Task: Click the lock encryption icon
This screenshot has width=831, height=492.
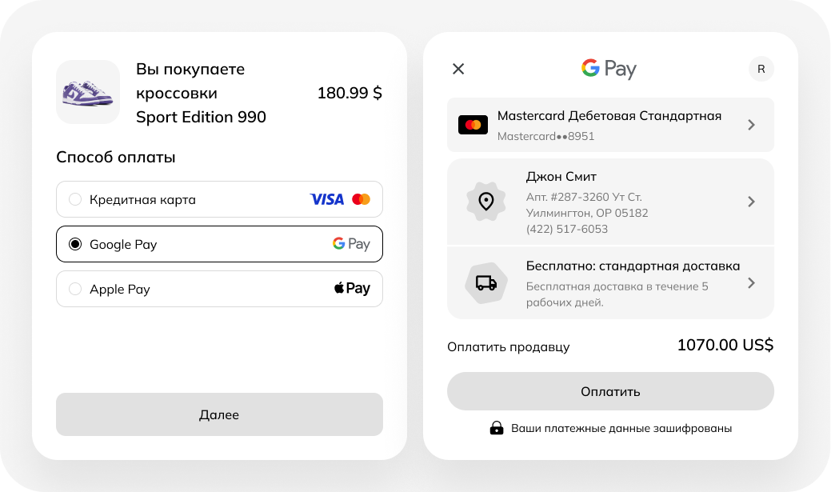Action: point(497,428)
